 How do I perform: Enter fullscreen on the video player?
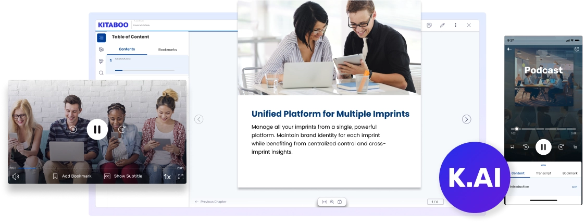(181, 177)
